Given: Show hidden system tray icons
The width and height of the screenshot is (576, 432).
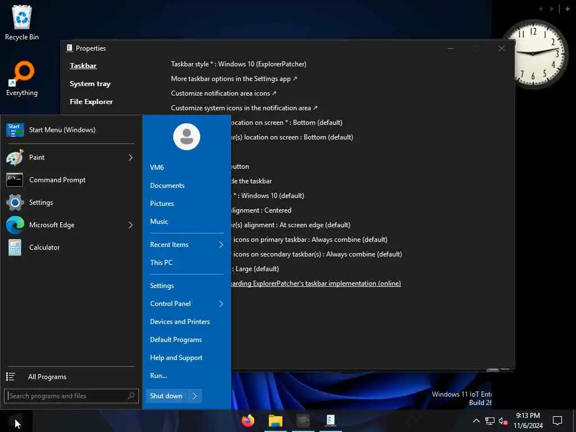Looking at the screenshot, I should (x=476, y=421).
